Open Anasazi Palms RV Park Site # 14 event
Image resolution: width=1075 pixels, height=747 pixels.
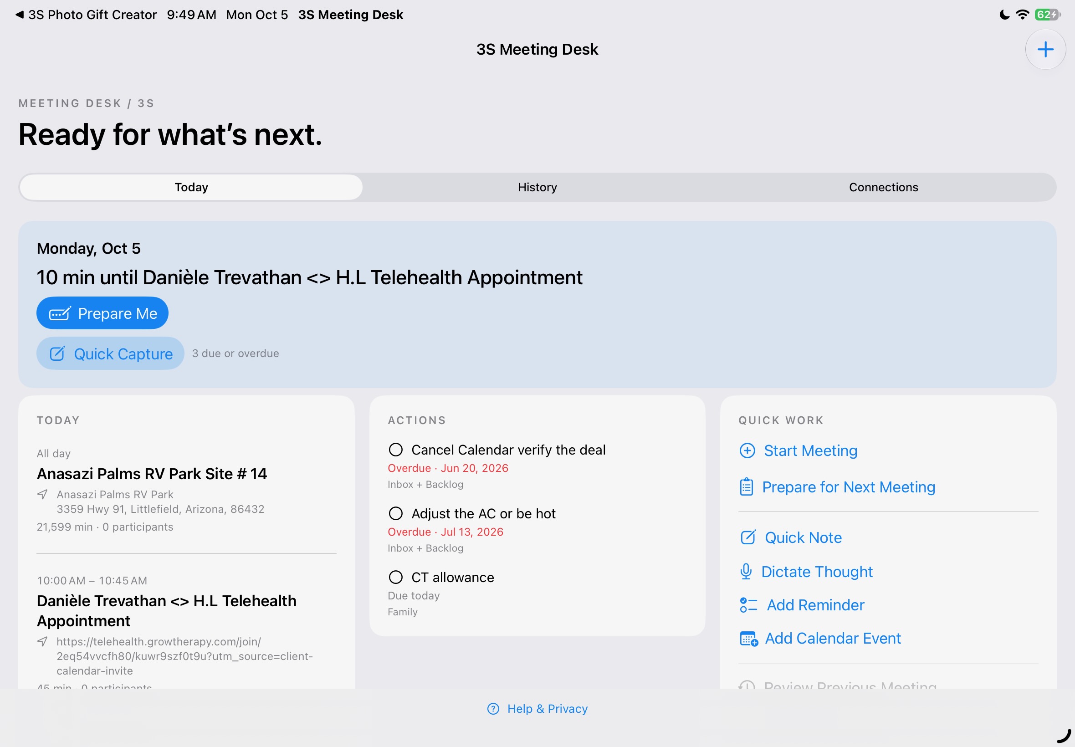pos(152,474)
